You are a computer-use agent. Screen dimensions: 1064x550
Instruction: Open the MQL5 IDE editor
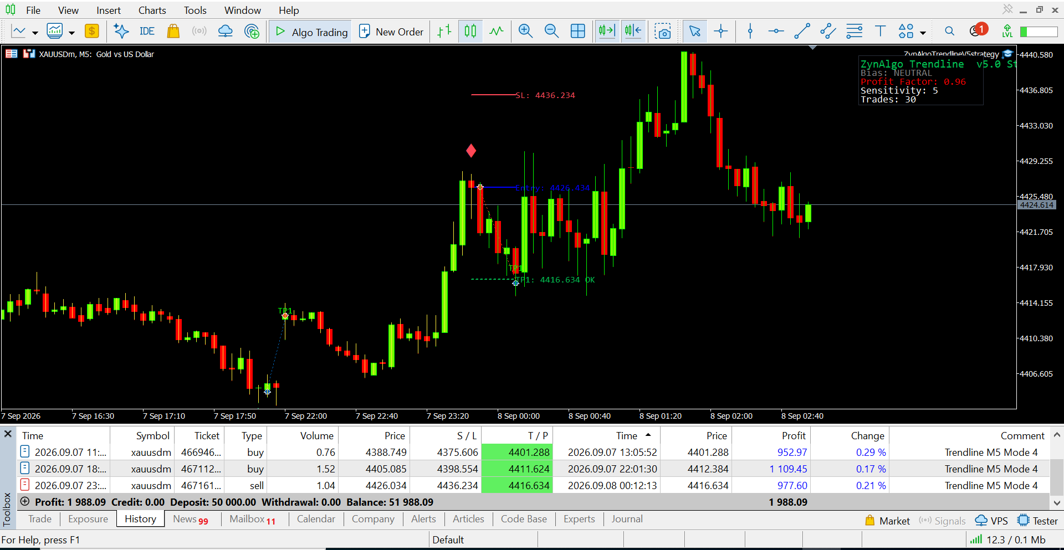pyautogui.click(x=147, y=32)
